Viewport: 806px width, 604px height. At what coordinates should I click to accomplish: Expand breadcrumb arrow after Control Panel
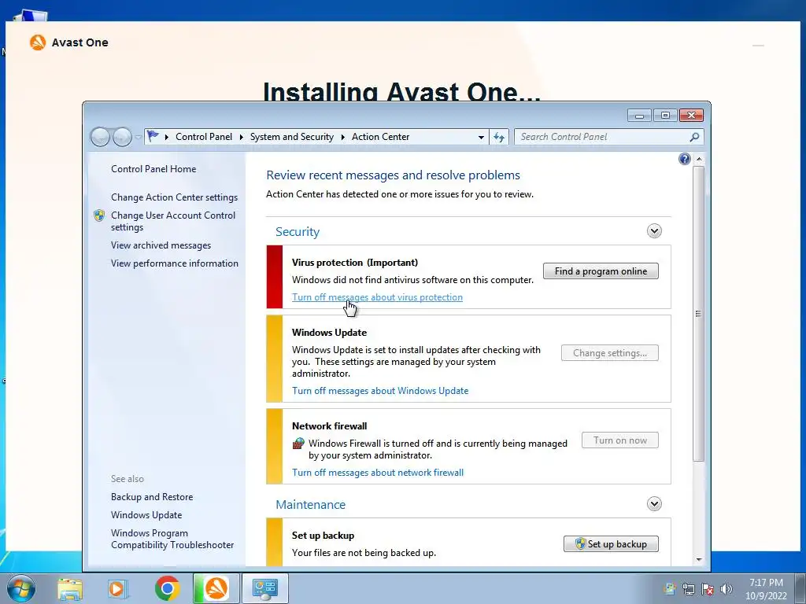[241, 137]
